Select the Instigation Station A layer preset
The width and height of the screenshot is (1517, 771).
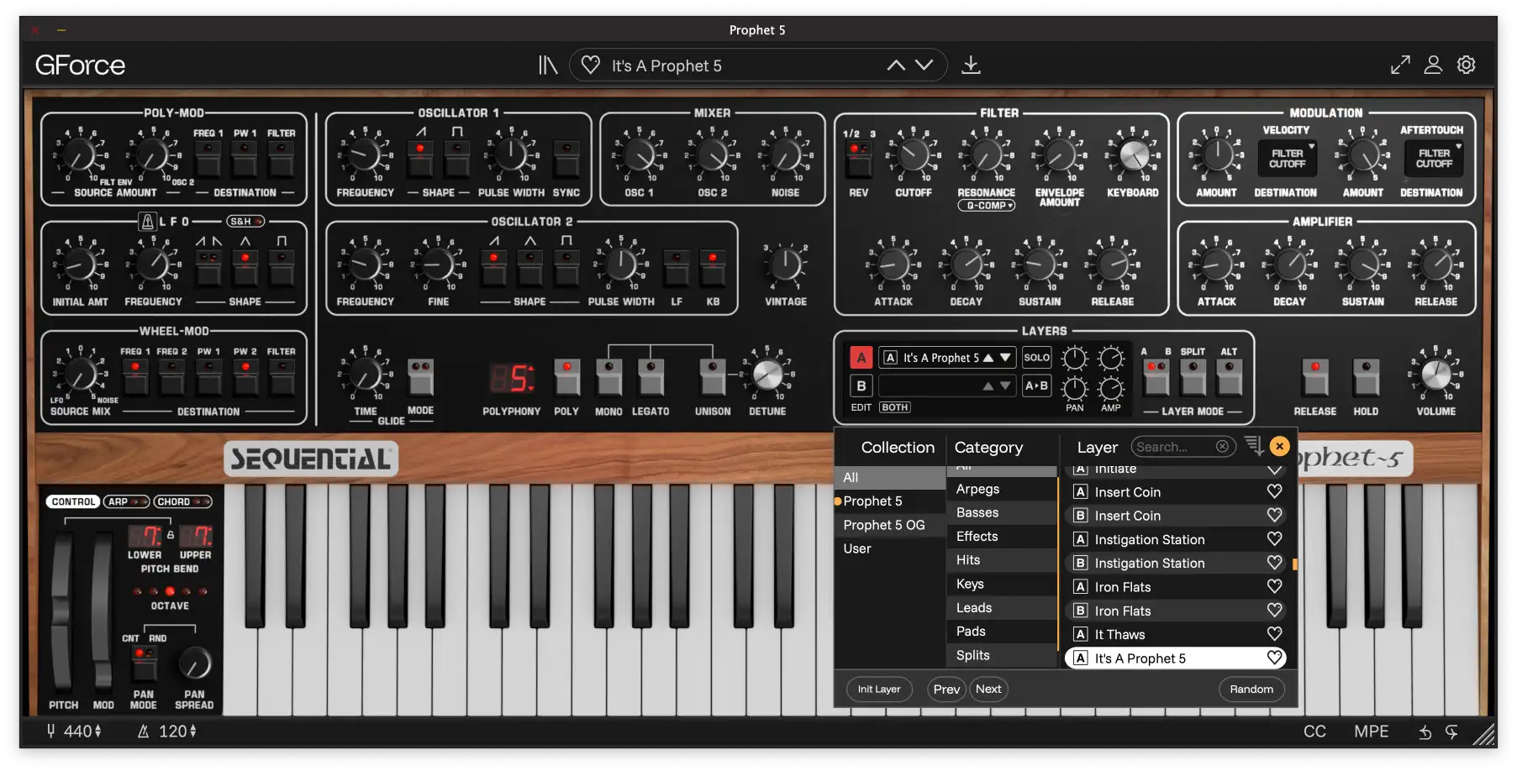tap(1176, 539)
